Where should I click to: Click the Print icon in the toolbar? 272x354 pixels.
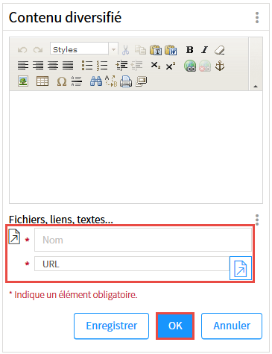coord(126,81)
